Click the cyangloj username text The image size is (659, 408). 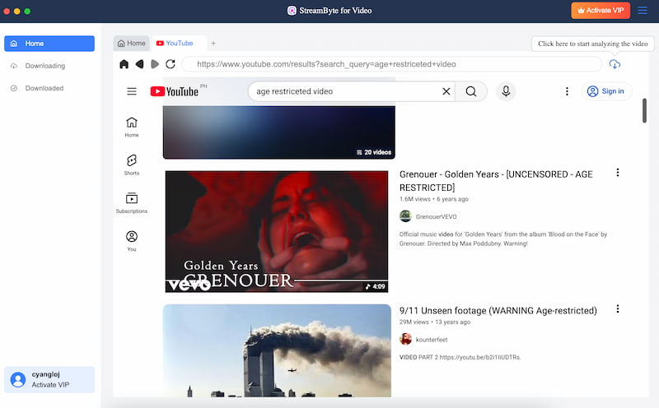46,374
